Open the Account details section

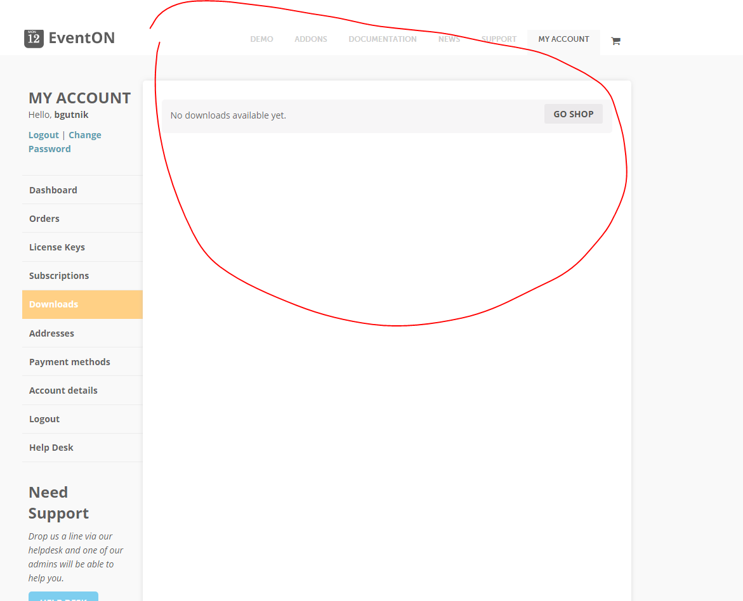coord(63,391)
